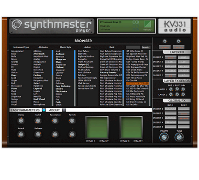Click the Attack knob
Viewport: 199px width, 180px height.
[21, 134]
